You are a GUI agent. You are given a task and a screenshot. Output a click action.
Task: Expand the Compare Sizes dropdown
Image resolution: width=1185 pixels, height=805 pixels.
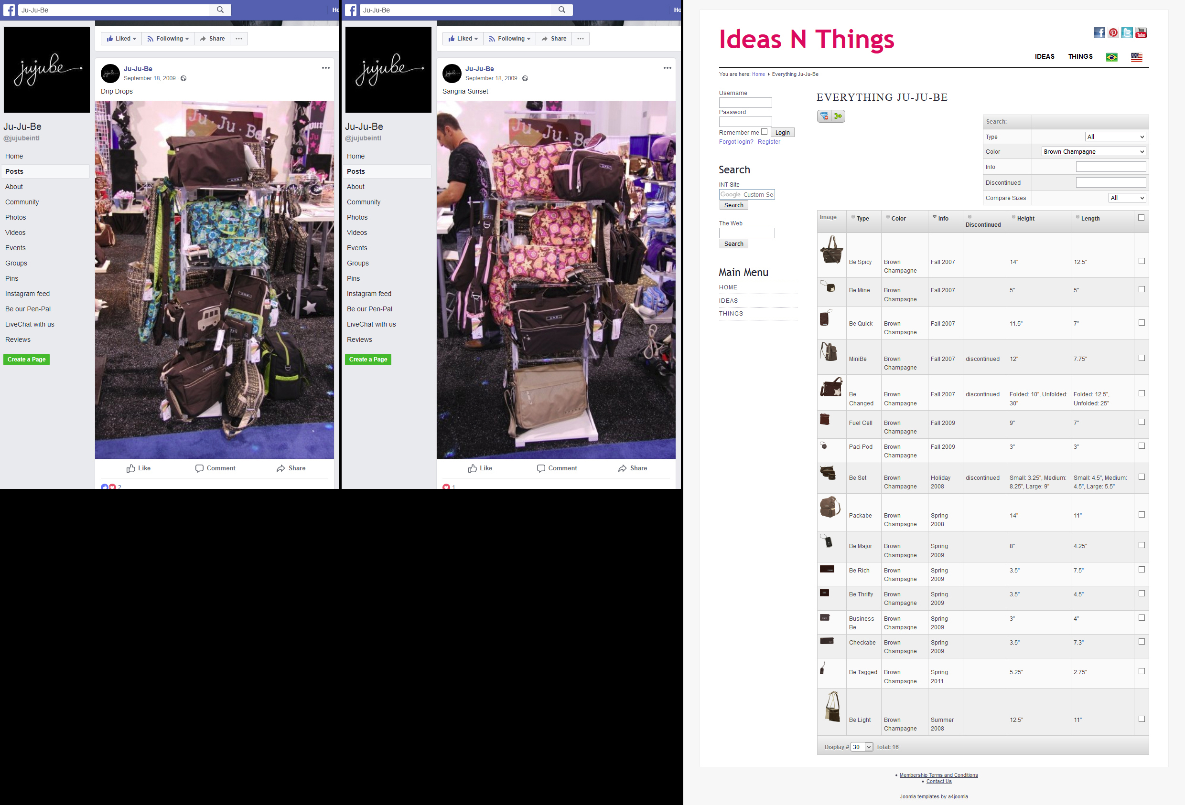[x=1127, y=198]
